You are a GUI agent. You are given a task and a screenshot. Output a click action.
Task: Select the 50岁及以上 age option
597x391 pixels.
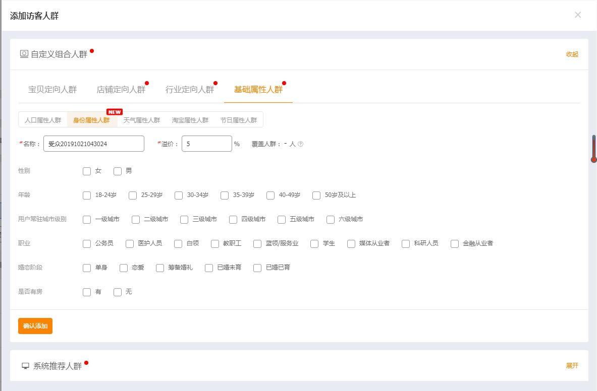(316, 195)
